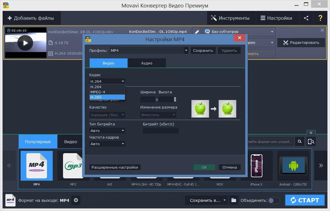Confirm with the OK button

point(204,167)
